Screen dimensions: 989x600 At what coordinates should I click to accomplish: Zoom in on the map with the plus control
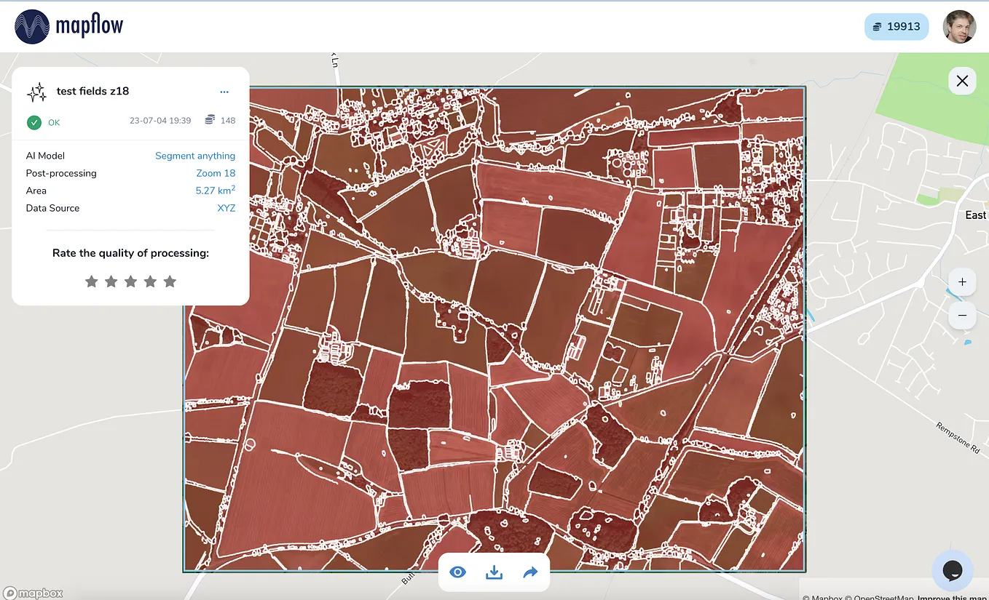click(962, 281)
